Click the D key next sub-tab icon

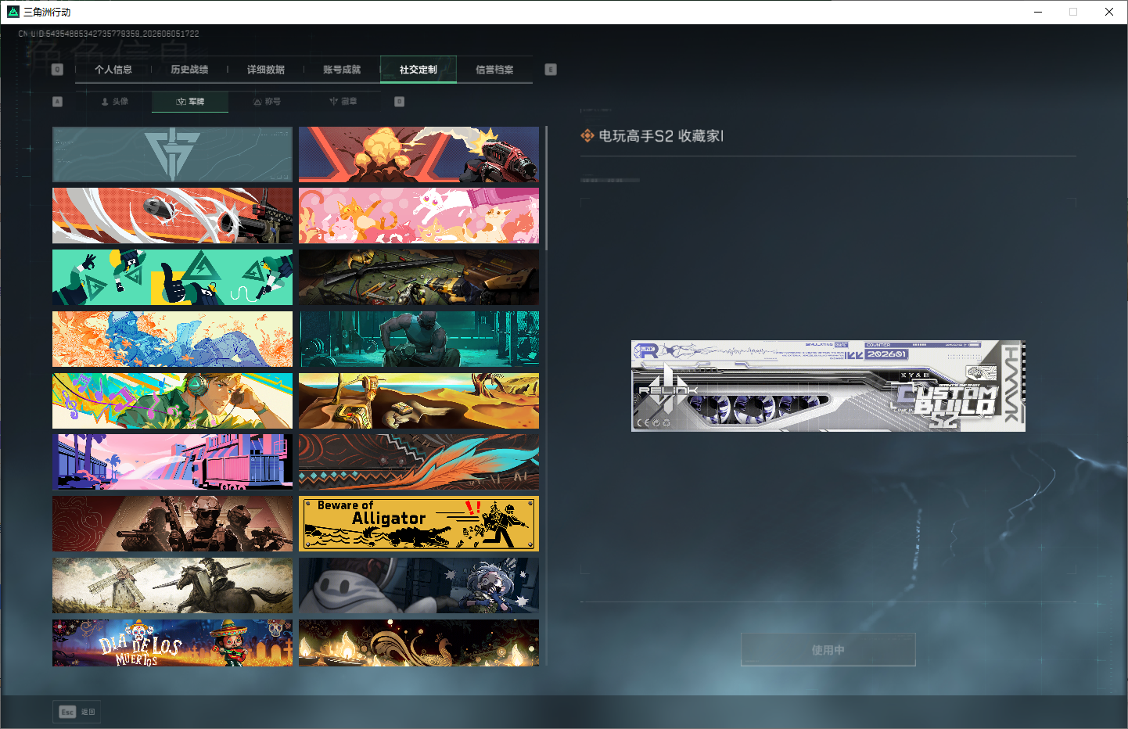tap(400, 102)
